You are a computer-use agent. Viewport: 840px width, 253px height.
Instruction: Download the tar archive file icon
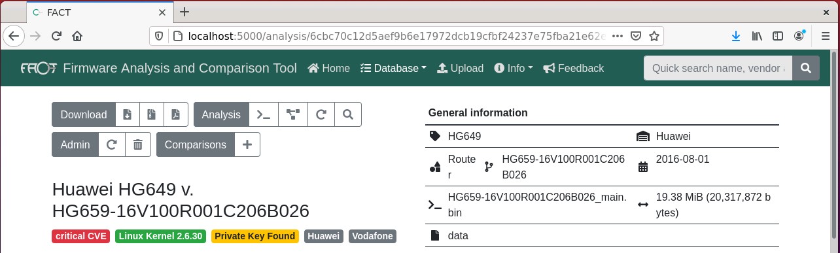[152, 114]
